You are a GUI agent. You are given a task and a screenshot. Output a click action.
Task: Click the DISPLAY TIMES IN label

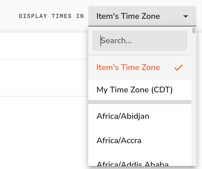[52, 16]
